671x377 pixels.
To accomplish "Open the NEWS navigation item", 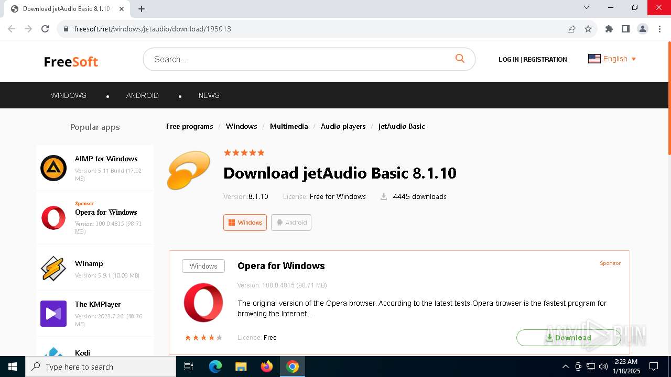I will [x=209, y=95].
